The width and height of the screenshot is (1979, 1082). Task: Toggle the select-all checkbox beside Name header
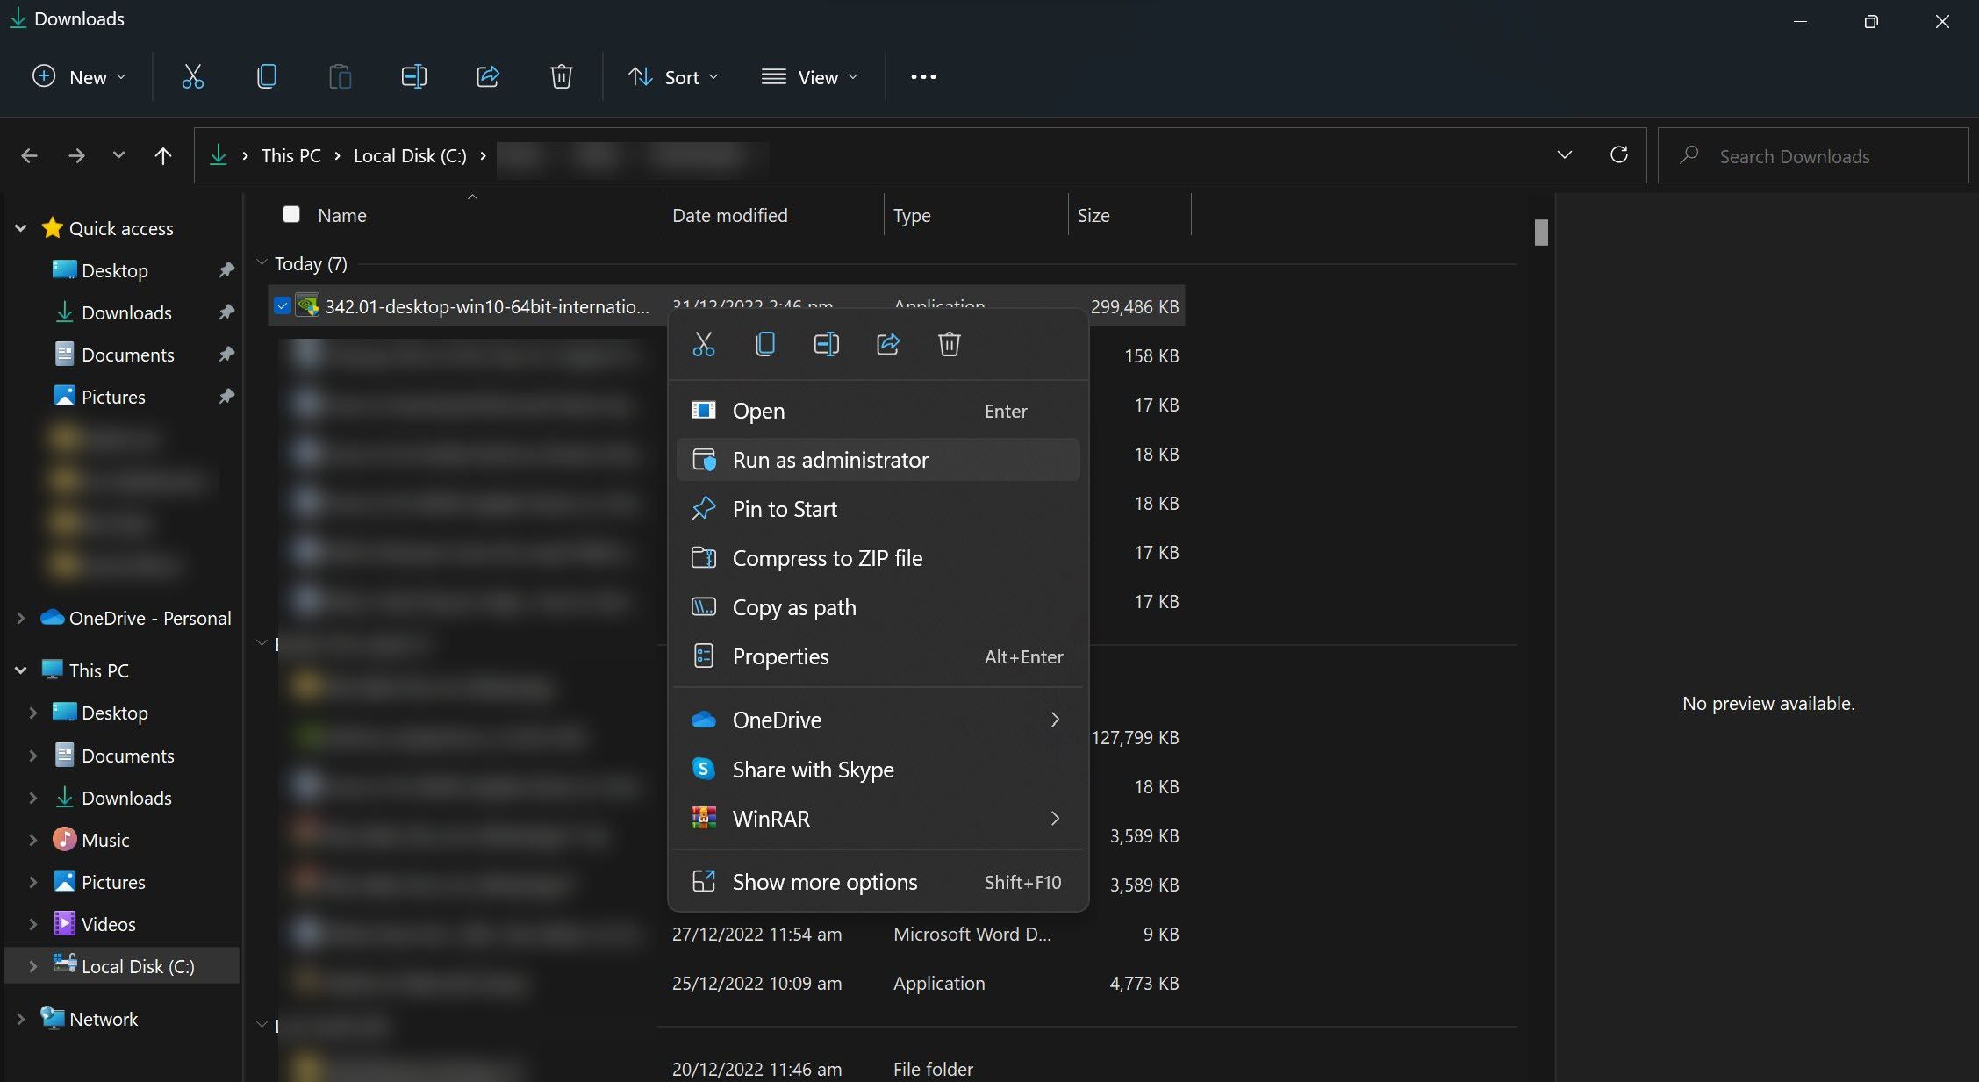pos(291,214)
